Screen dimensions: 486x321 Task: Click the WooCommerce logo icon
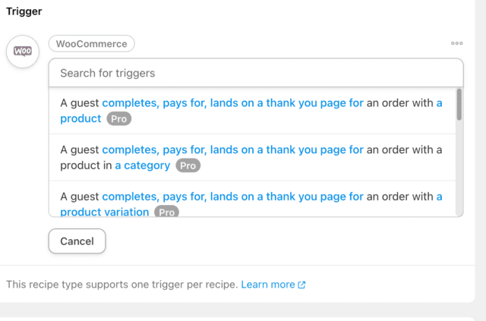pyautogui.click(x=22, y=52)
